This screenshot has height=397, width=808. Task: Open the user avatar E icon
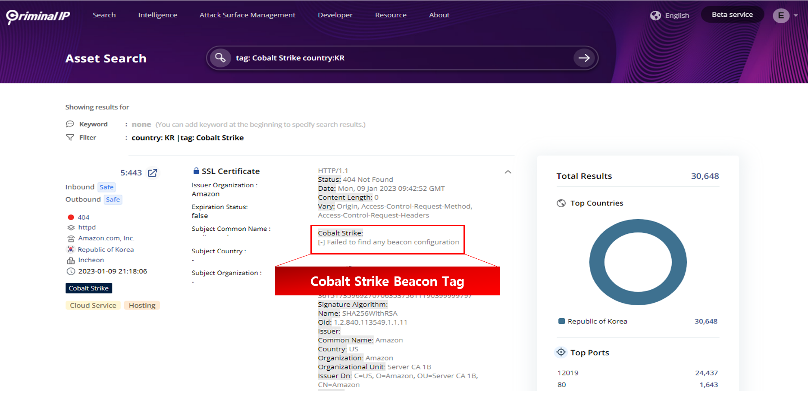click(781, 16)
